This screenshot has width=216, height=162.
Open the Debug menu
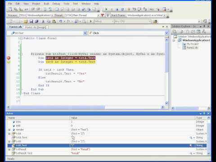click(56, 4)
